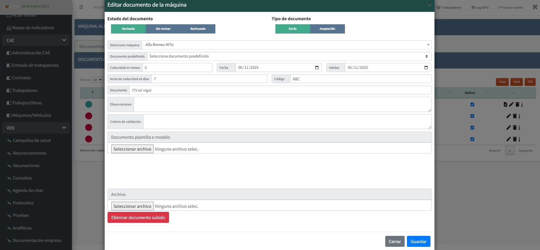Screen dimensions: 540x250
Task: Open fullscreen expand icon in top bar
Action: coord(535,7)
